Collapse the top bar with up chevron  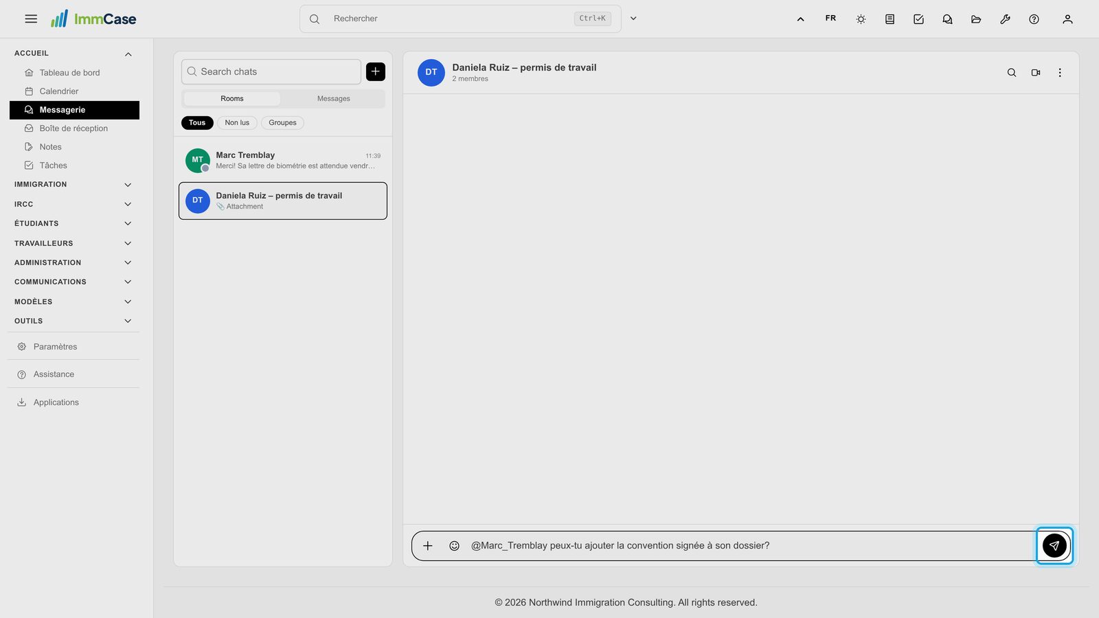tap(800, 19)
